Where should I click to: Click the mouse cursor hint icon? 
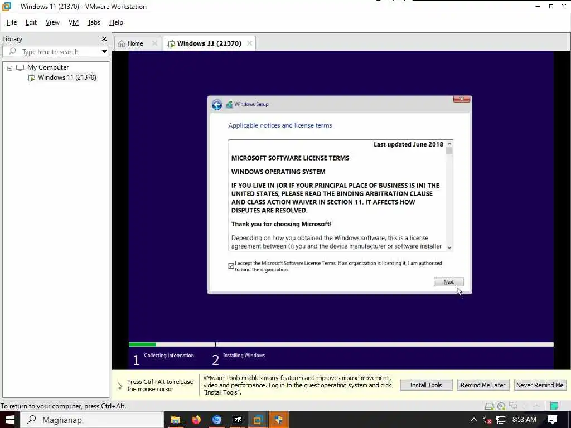coord(120,386)
